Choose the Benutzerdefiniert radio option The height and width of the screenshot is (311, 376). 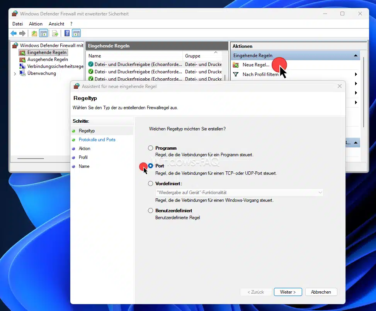pyautogui.click(x=150, y=210)
